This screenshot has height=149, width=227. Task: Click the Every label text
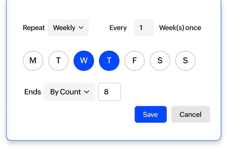(118, 28)
